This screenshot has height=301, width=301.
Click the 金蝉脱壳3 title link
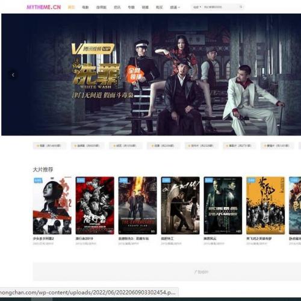pos(134,238)
